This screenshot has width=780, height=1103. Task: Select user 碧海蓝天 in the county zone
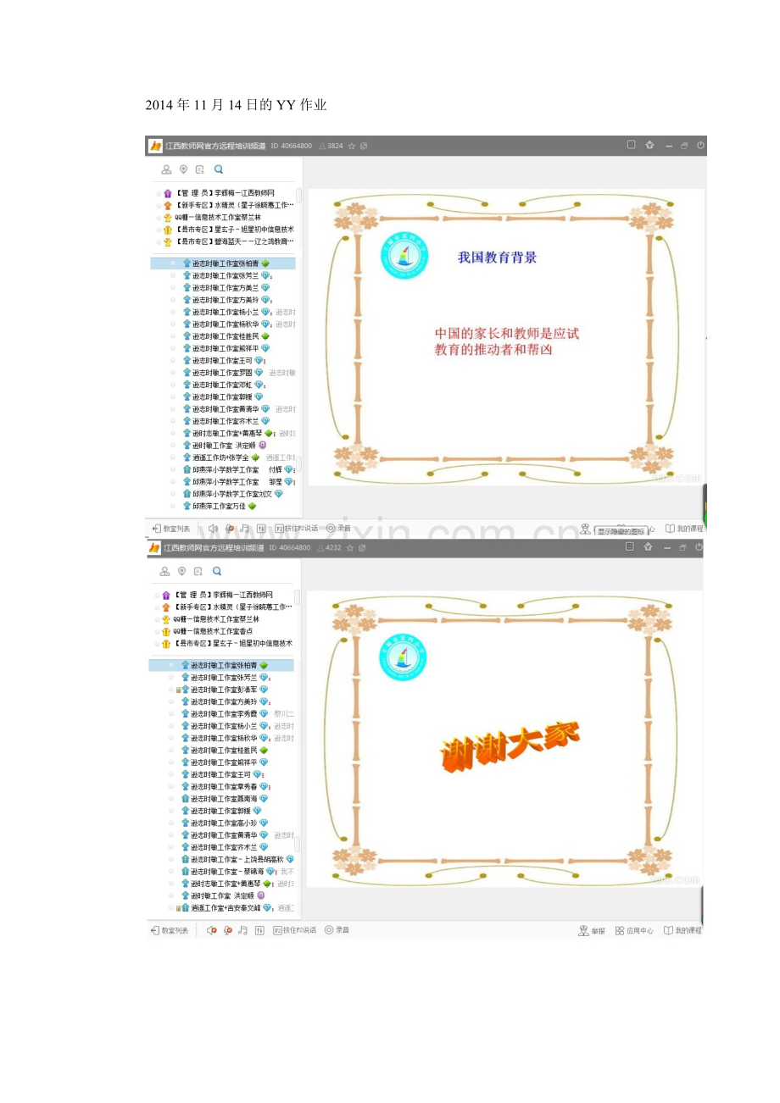point(229,241)
